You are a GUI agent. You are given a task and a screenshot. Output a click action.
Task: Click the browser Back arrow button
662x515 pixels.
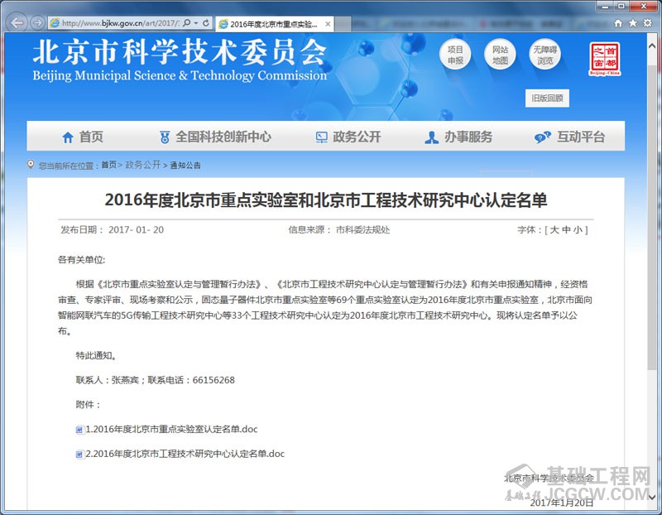(x=16, y=22)
